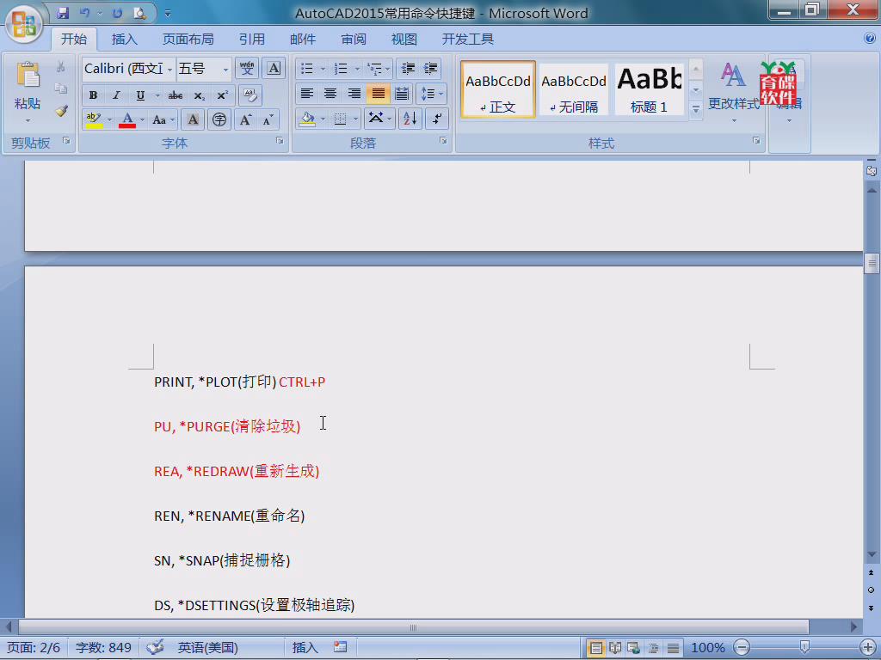Open the font dialog launcher

[280, 141]
